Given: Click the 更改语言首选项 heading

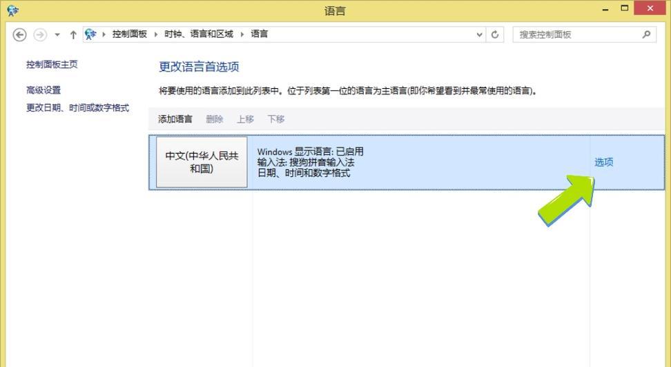Looking at the screenshot, I should coord(199,67).
